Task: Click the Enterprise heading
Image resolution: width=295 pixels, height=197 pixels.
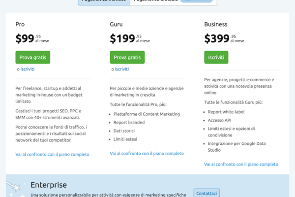Action: (x=48, y=185)
